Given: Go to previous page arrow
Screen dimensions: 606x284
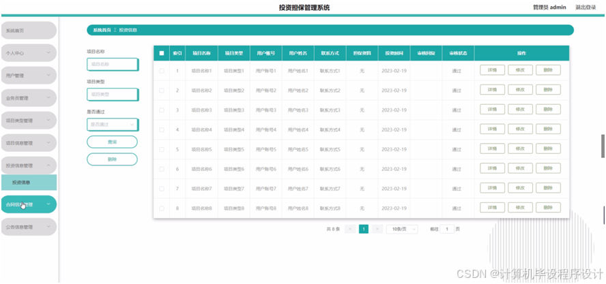Looking at the screenshot, I should point(350,230).
